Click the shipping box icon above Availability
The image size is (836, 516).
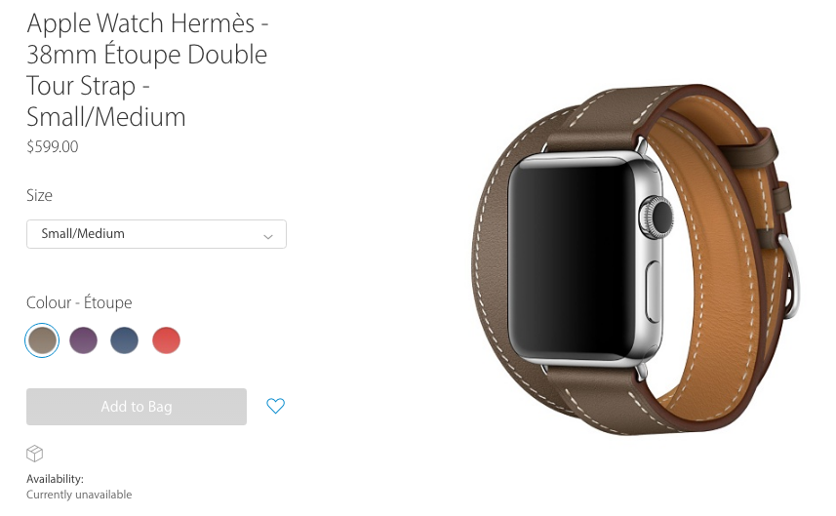[x=35, y=454]
